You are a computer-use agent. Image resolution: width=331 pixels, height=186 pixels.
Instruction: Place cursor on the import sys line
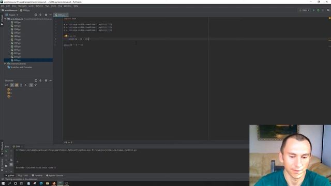click(x=70, y=19)
